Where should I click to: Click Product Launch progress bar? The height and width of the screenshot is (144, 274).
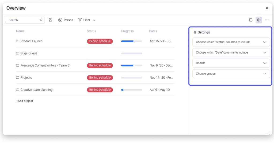pyautogui.click(x=132, y=41)
